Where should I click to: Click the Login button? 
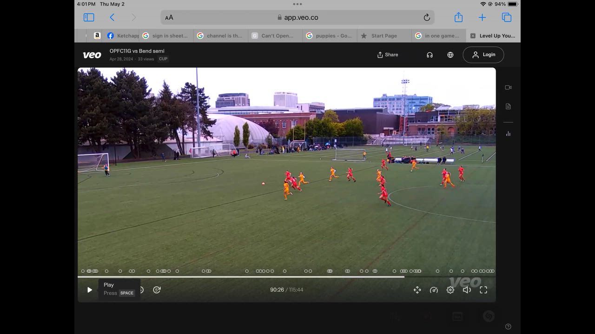coord(483,55)
